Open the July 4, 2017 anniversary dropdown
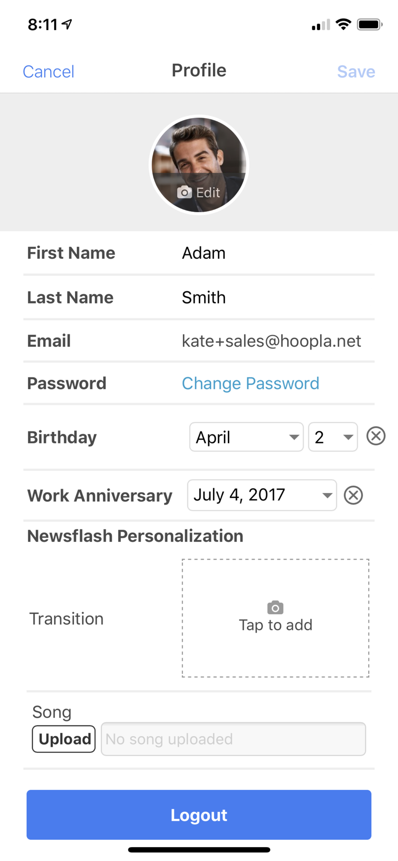 pyautogui.click(x=262, y=495)
